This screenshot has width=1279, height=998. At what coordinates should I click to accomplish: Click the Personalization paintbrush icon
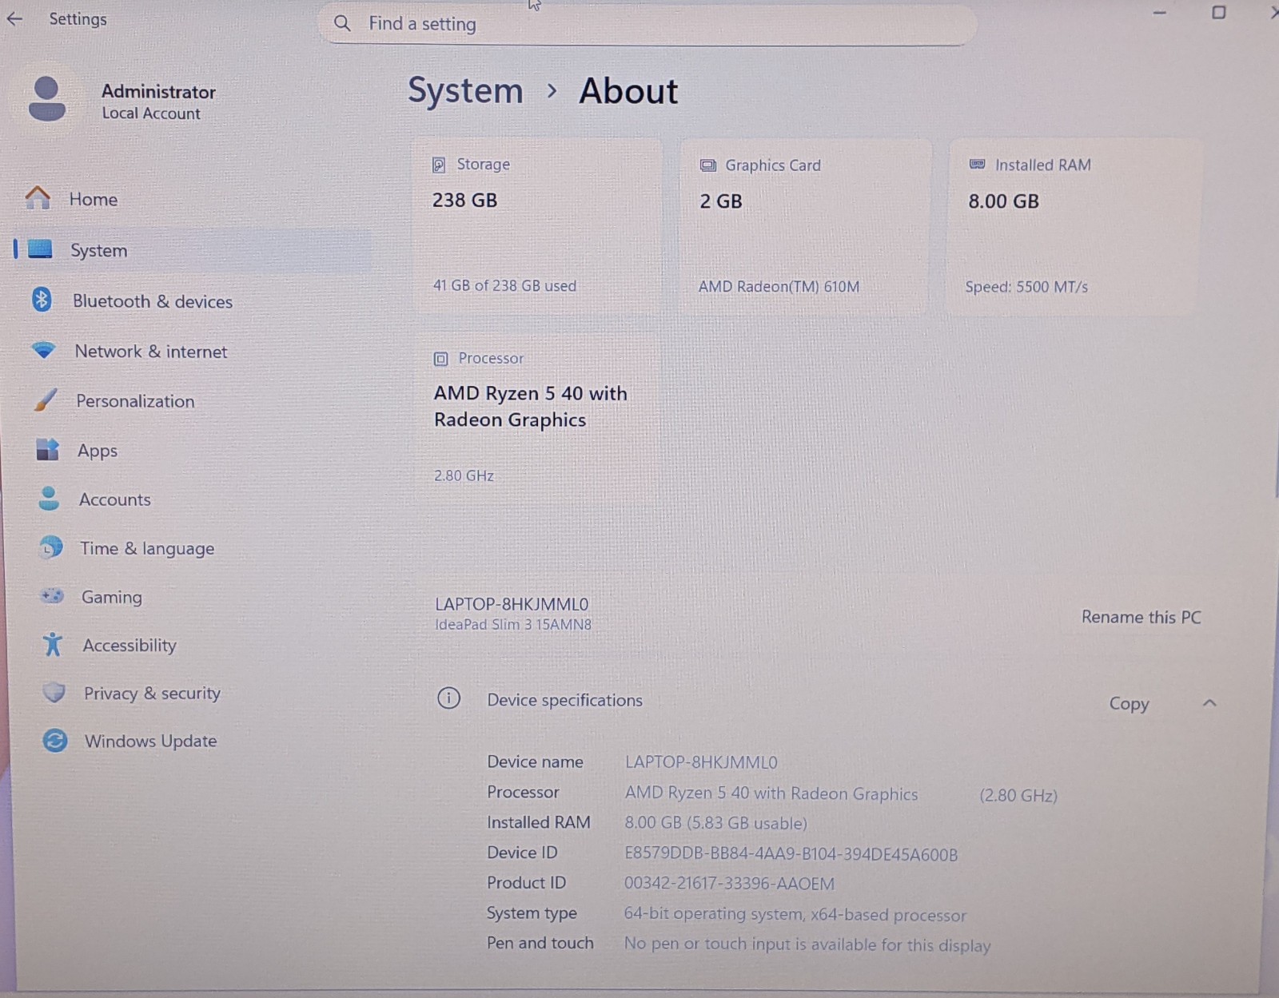click(x=46, y=400)
